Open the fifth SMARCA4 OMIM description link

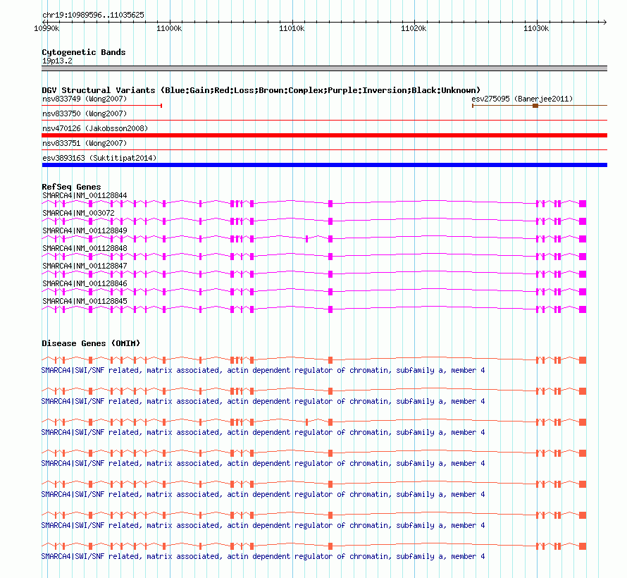pos(263,494)
